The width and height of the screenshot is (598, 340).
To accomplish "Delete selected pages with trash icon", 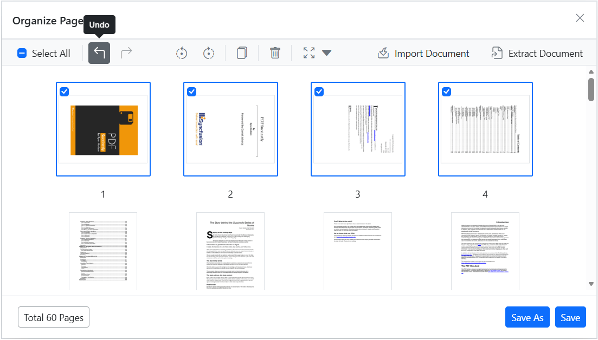I will pyautogui.click(x=275, y=53).
